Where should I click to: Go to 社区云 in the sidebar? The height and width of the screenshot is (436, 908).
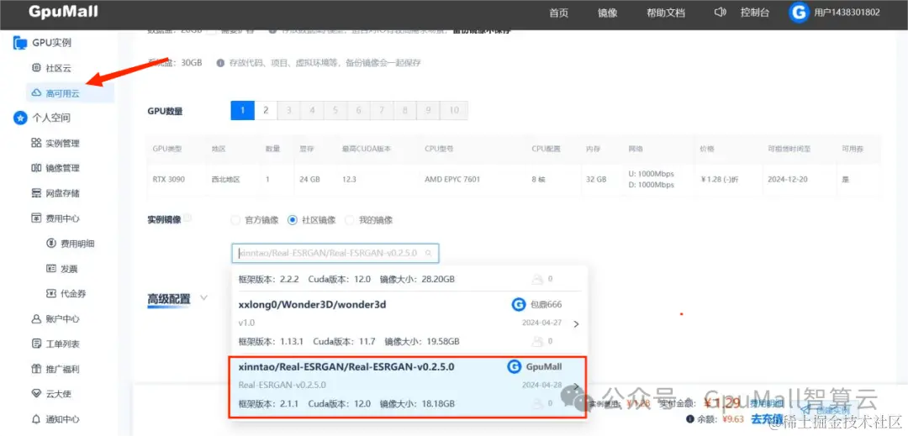(x=58, y=68)
